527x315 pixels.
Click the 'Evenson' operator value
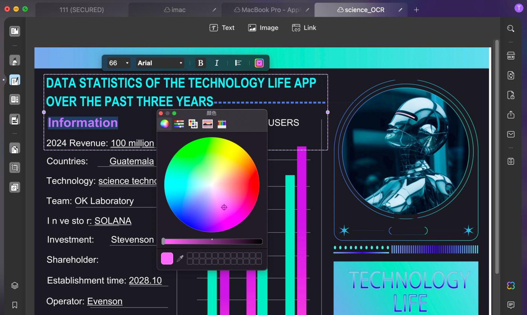click(105, 301)
